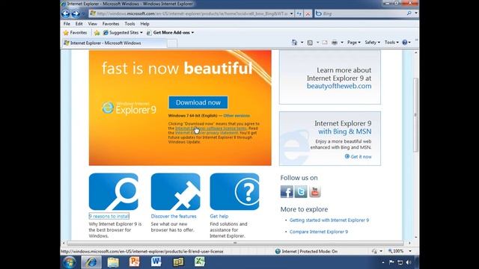Click the question mark Get help tile
Image resolution: width=479 pixels, height=269 pixels.
coord(234,191)
